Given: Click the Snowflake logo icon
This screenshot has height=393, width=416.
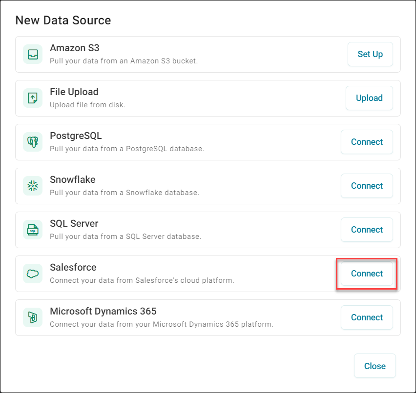Looking at the screenshot, I should pos(33,186).
